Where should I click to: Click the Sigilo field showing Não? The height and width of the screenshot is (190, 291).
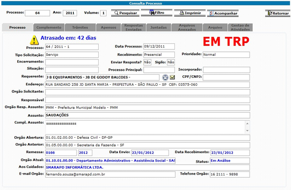point(171,62)
